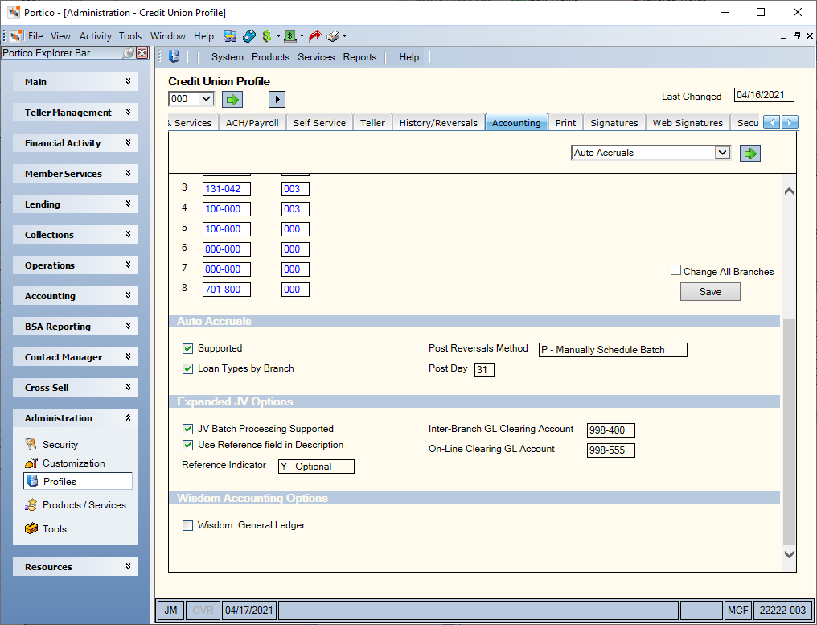Open the Reports menu in profile toolbar
Viewport: 817px width, 625px height.
coord(359,57)
